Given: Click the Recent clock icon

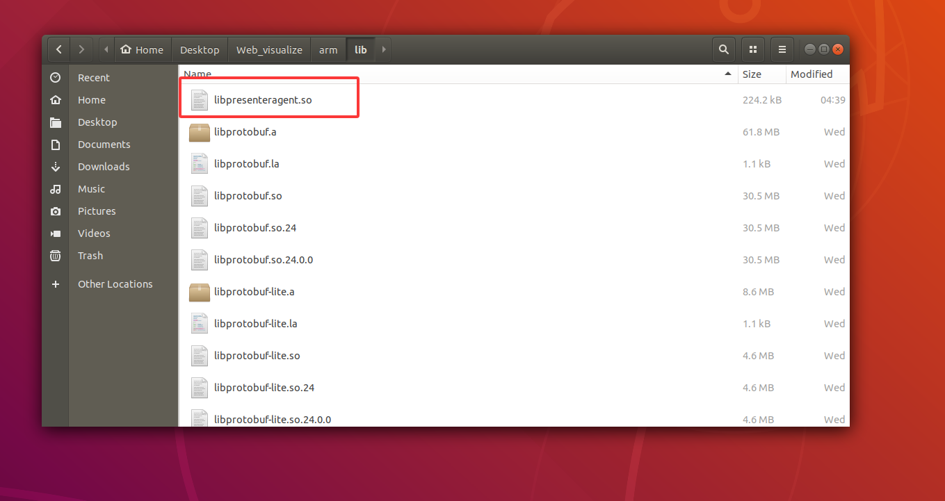Looking at the screenshot, I should (x=56, y=78).
